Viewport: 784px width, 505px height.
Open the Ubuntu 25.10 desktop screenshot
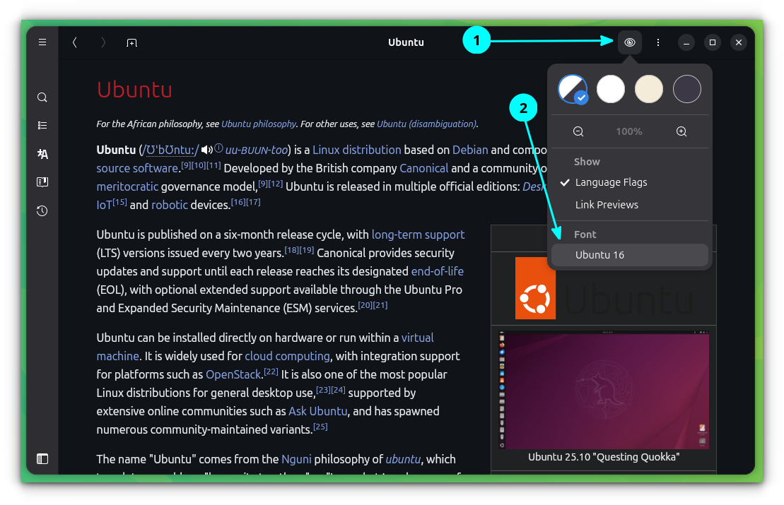pos(604,390)
